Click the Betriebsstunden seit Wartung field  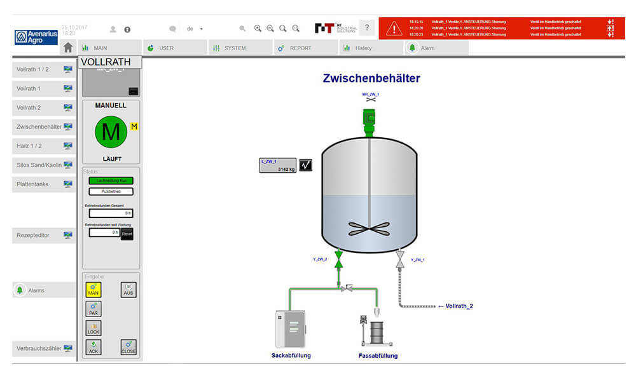click(104, 233)
